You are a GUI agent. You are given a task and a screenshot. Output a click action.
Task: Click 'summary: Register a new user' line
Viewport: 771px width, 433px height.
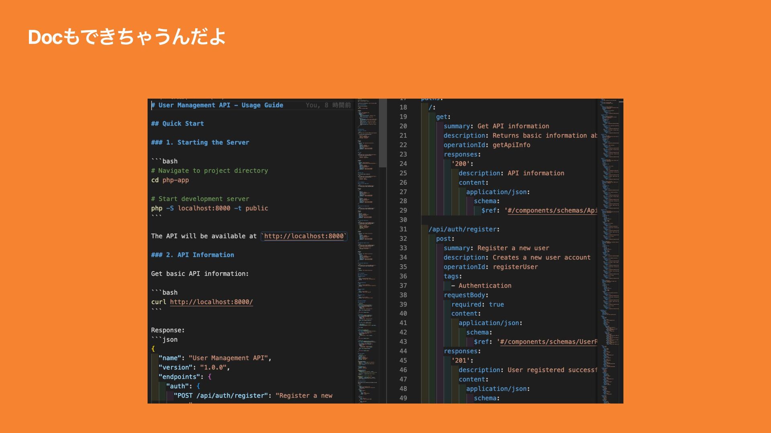click(496, 248)
